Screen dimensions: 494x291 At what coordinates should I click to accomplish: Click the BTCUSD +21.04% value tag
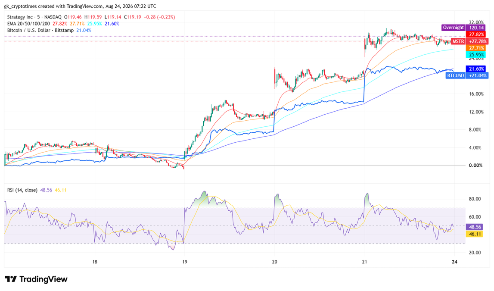pos(477,75)
